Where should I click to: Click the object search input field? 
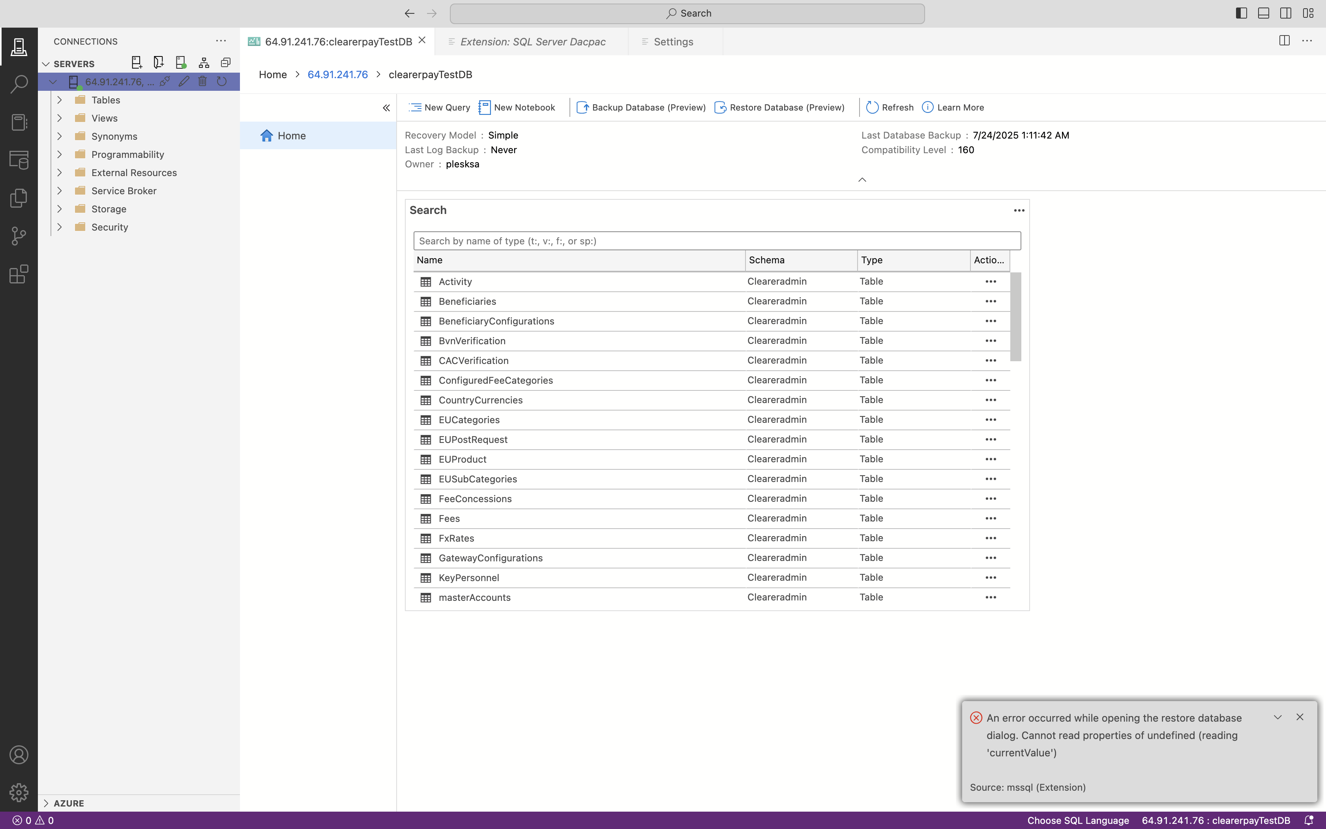pyautogui.click(x=717, y=241)
